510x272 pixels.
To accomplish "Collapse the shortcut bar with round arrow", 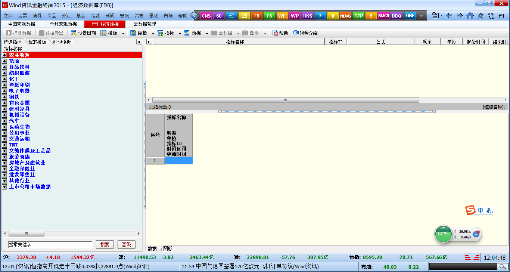I will pos(194,16).
